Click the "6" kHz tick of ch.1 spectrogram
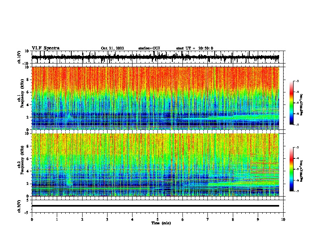The width and height of the screenshot is (319, 246). click(x=28, y=92)
